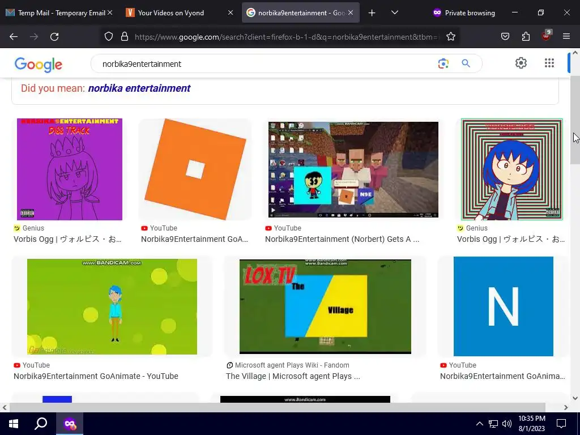Open the uBlock Origin extension icon
Image resolution: width=580 pixels, height=435 pixels.
(547, 36)
